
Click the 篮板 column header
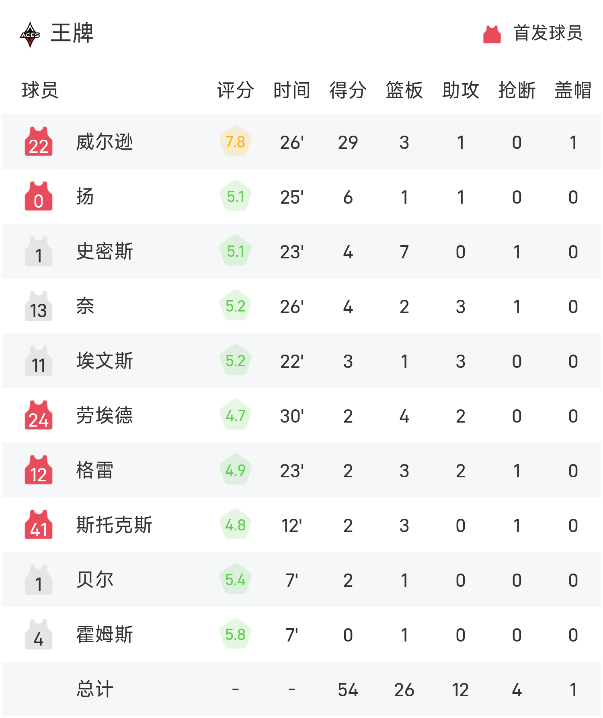pyautogui.click(x=404, y=90)
